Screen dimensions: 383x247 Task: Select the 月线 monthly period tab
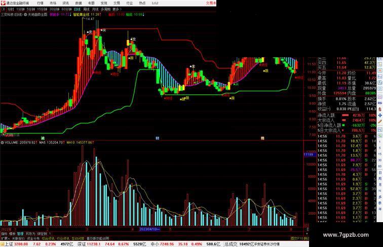(x=95, y=9)
